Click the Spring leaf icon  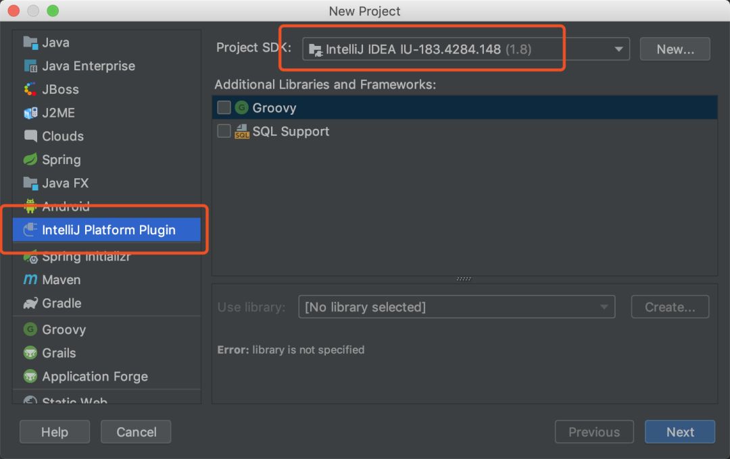[30, 159]
